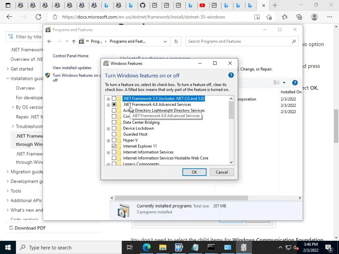Click the Windows Features vertical scrollbar thumb
The height and width of the screenshot is (254, 339).
coord(231,110)
